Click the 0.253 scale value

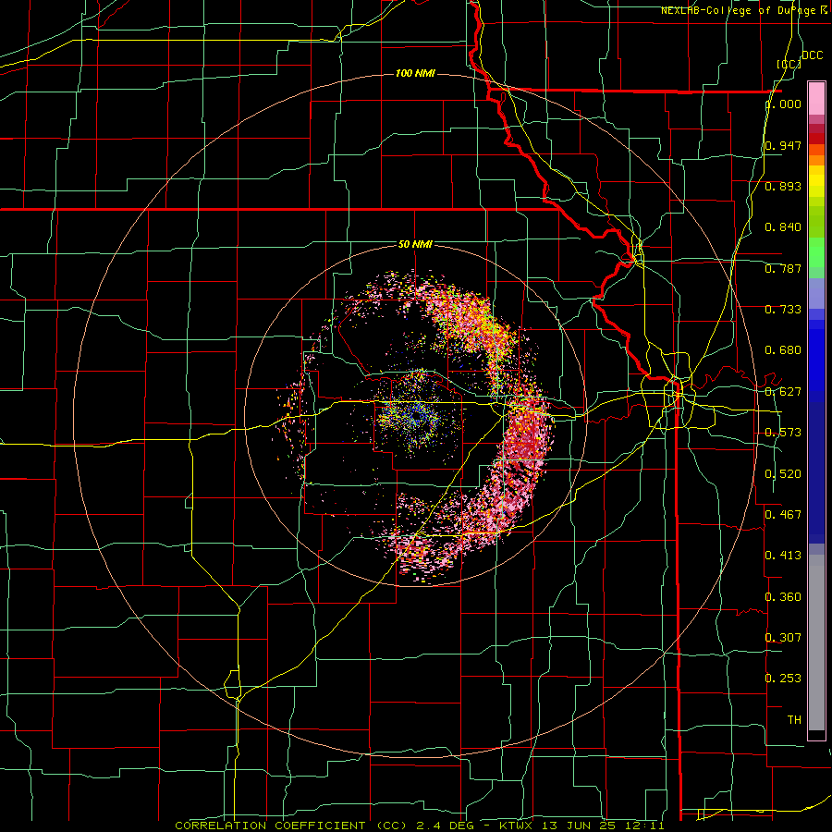(784, 679)
